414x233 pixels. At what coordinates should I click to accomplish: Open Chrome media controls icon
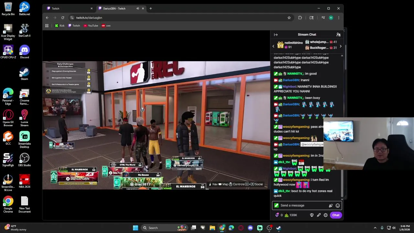323,18
